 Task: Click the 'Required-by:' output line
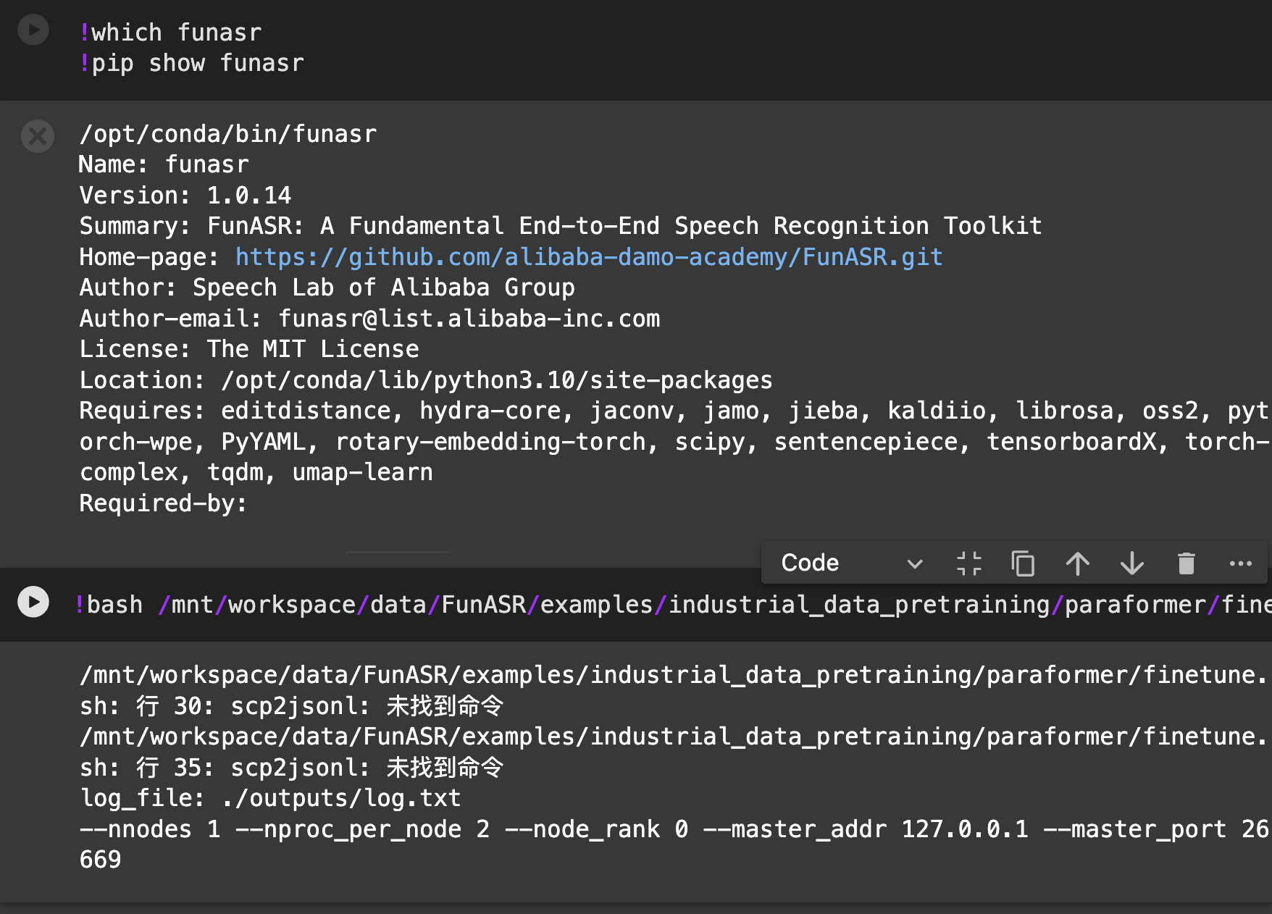(164, 503)
